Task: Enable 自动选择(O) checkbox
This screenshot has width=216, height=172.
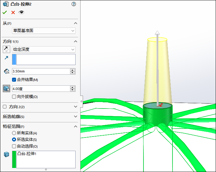Action: pos(14,146)
